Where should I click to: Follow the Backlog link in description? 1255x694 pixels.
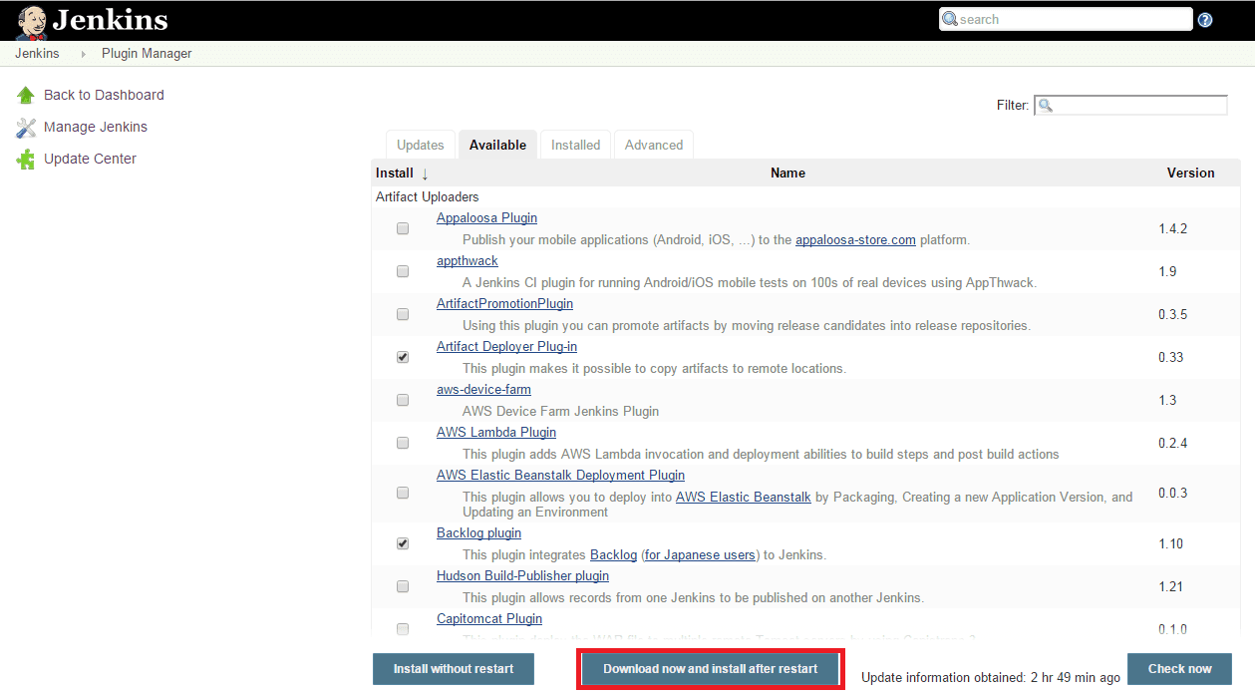[x=613, y=555]
